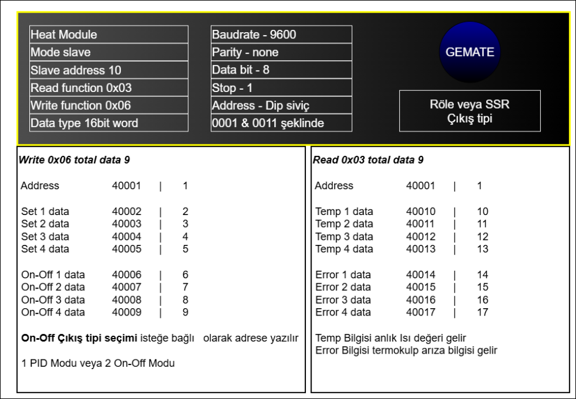Click the Parity - none field
Viewport: 576px width, 399px height.
click(281, 52)
